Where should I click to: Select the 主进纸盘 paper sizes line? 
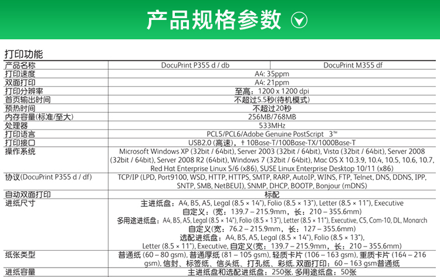tap(272, 203)
